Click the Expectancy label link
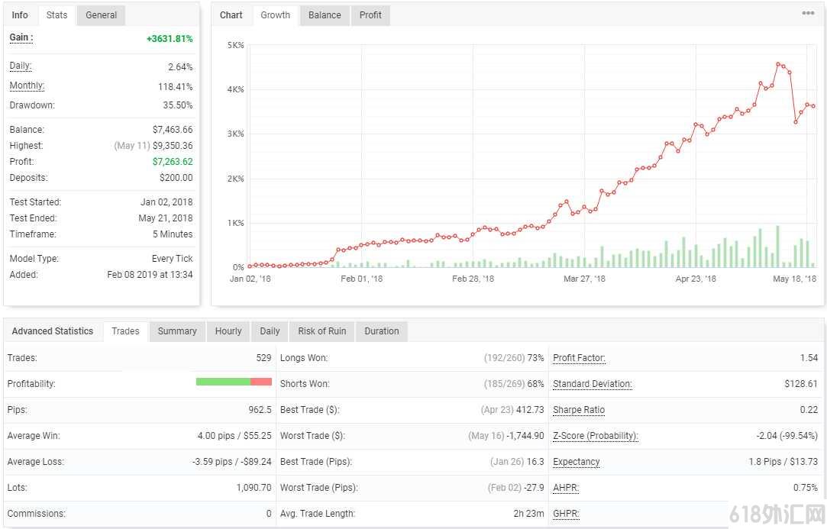This screenshot has width=827, height=529. click(x=577, y=462)
